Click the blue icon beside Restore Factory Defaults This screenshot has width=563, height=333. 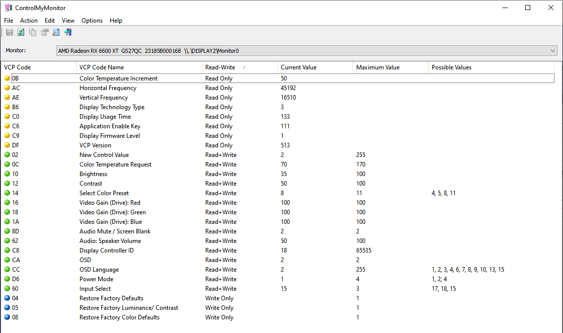pos(7,298)
